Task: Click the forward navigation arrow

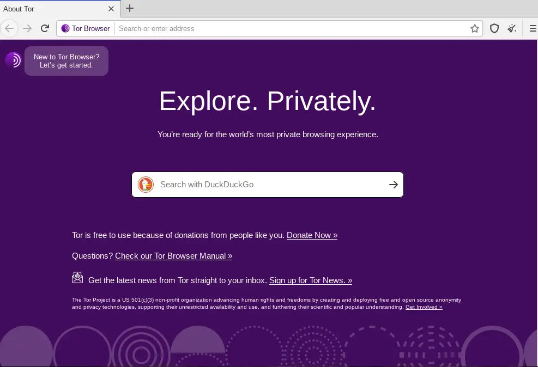Action: pos(27,28)
